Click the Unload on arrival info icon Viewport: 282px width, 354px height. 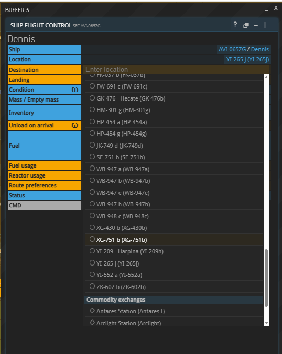click(x=75, y=125)
